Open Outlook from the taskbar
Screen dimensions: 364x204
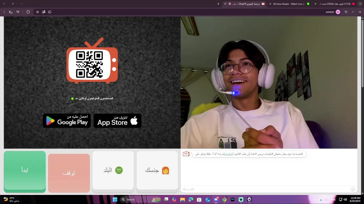[x=208, y=199]
